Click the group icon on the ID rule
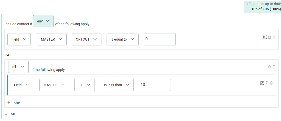This screenshot has height=121, width=281. 262,83
